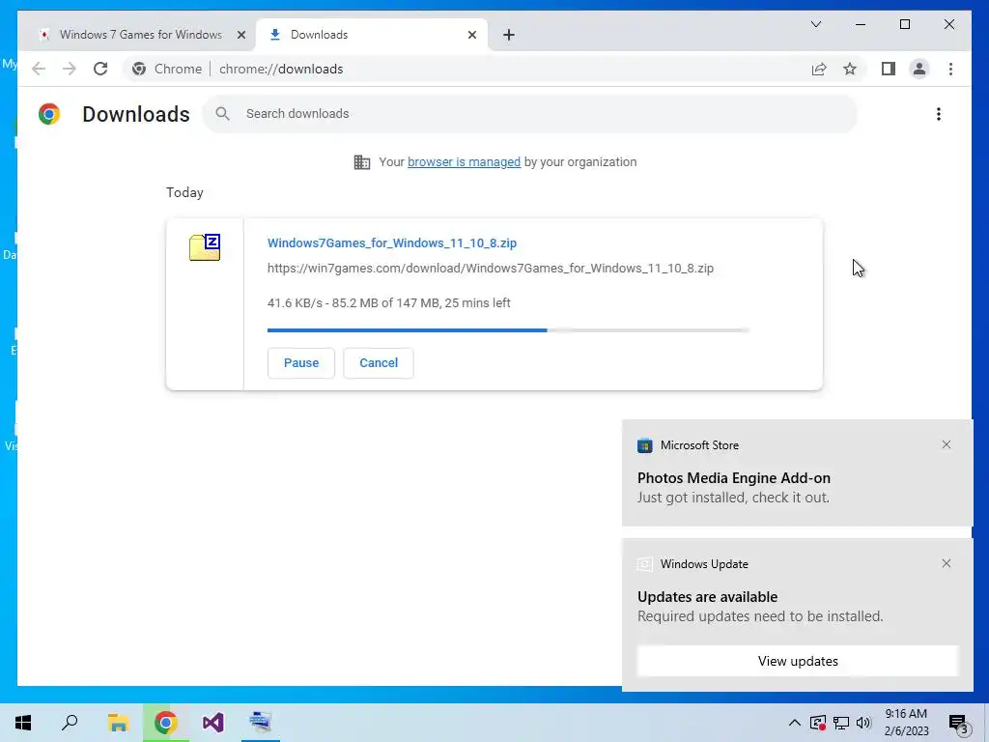Launch Visual Studio from the taskbar
The height and width of the screenshot is (742, 989).
tap(213, 723)
